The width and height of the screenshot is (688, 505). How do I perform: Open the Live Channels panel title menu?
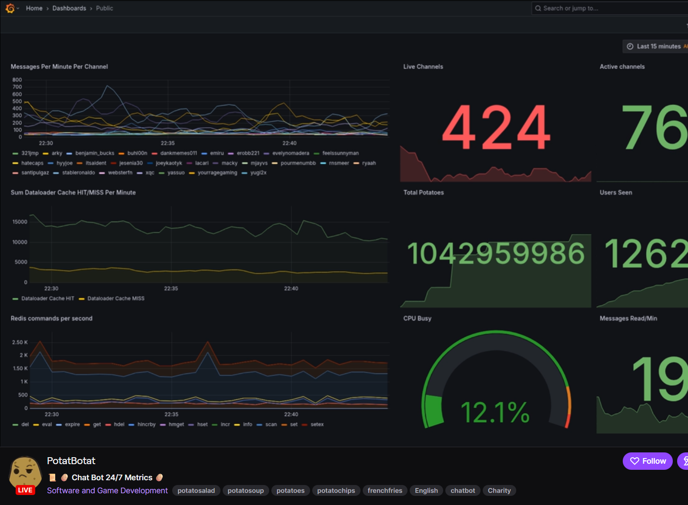coord(423,66)
